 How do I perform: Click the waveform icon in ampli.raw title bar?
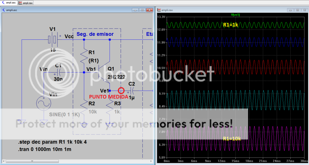(x=159, y=10)
